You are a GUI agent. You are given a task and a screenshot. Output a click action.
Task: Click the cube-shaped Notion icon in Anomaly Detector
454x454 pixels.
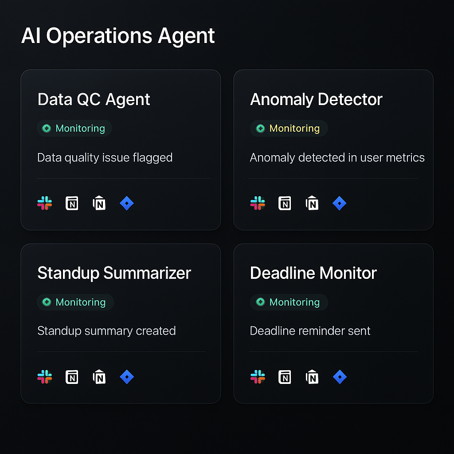[312, 204]
